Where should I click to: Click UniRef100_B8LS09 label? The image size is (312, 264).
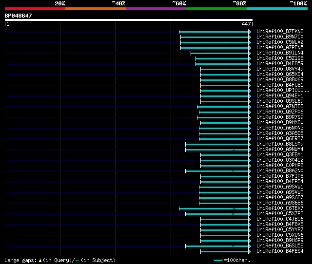coord(280,144)
